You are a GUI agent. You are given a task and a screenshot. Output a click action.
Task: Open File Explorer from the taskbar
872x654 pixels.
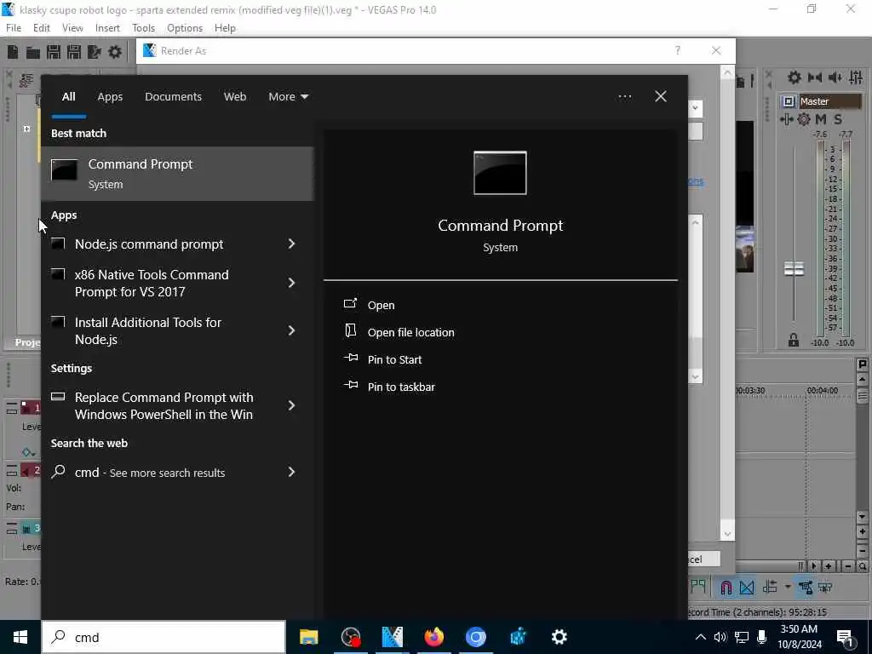[x=308, y=637]
